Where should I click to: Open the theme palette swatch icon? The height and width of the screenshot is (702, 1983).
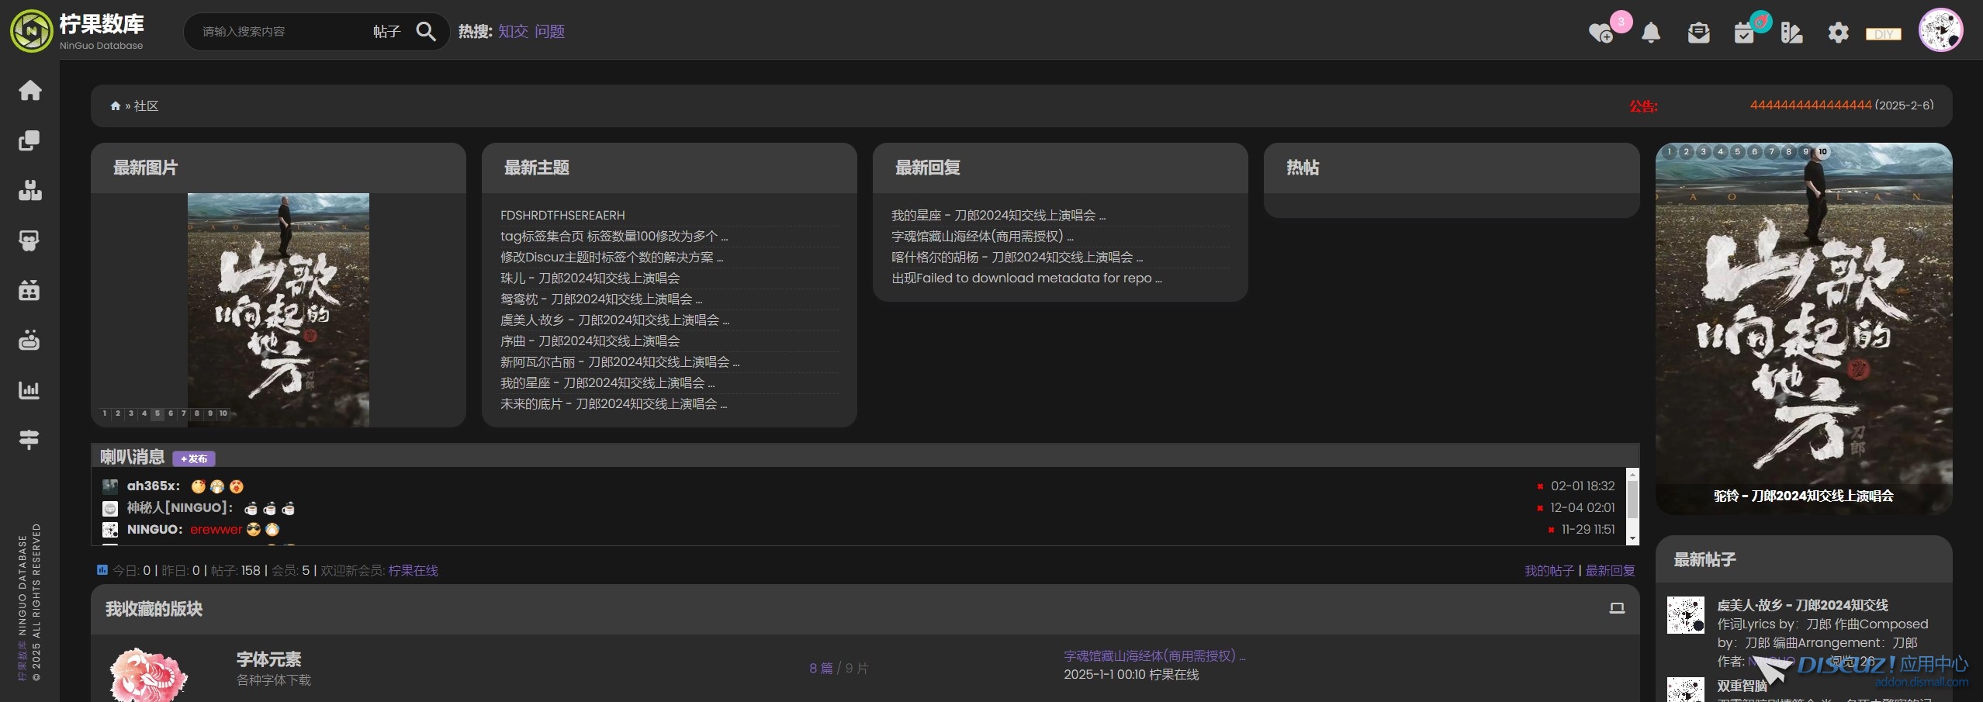1791,33
